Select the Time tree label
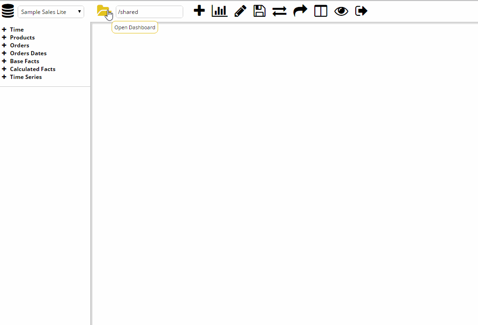 coord(17,30)
